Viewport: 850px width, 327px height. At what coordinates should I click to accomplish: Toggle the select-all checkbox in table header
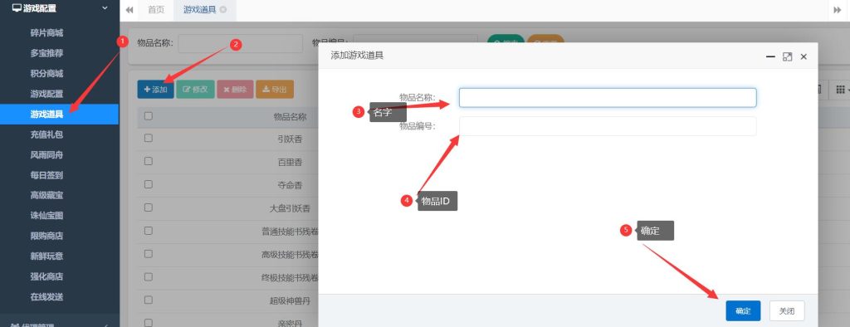tap(149, 115)
